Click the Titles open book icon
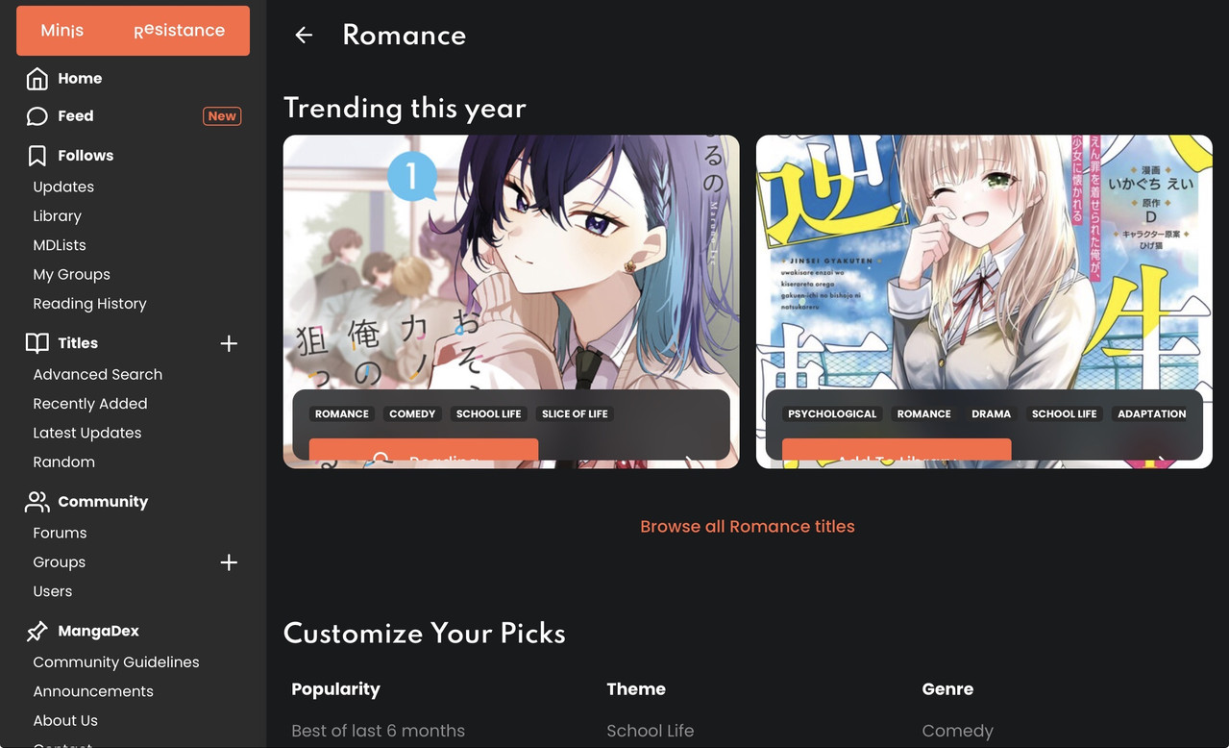Screen dimensions: 1229x748 (x=37, y=343)
